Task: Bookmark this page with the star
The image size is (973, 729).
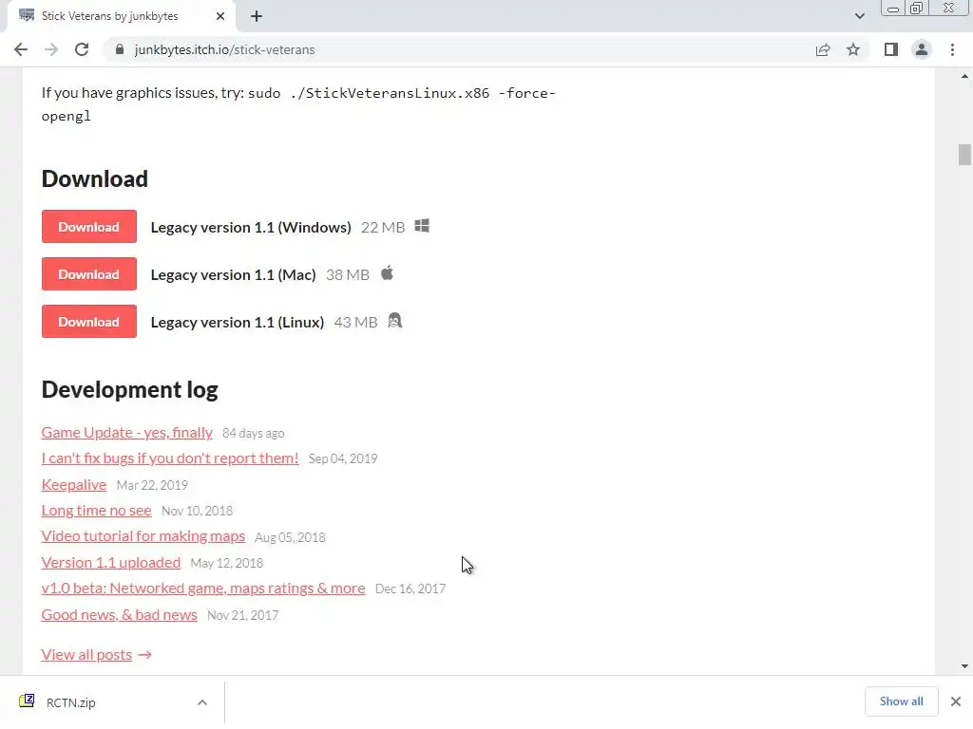Action: point(853,49)
